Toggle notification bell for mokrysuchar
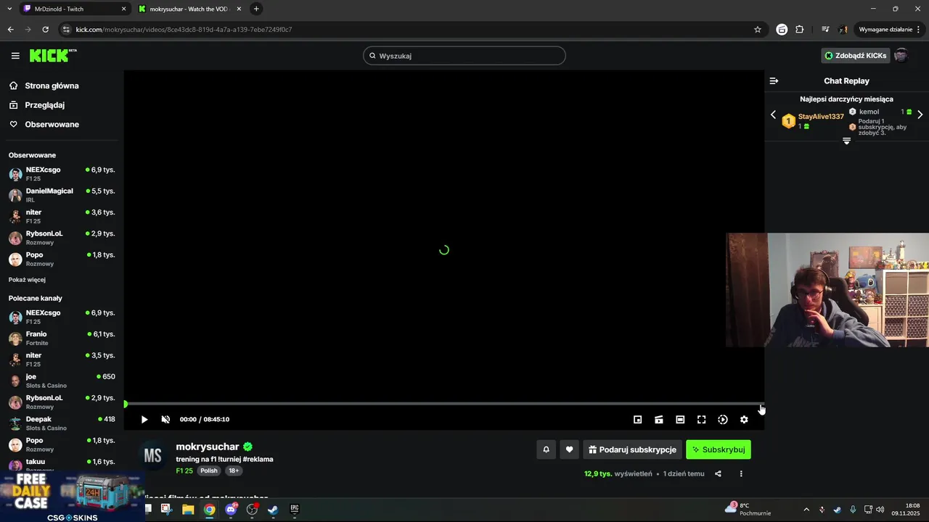The height and width of the screenshot is (522, 929). (547, 449)
